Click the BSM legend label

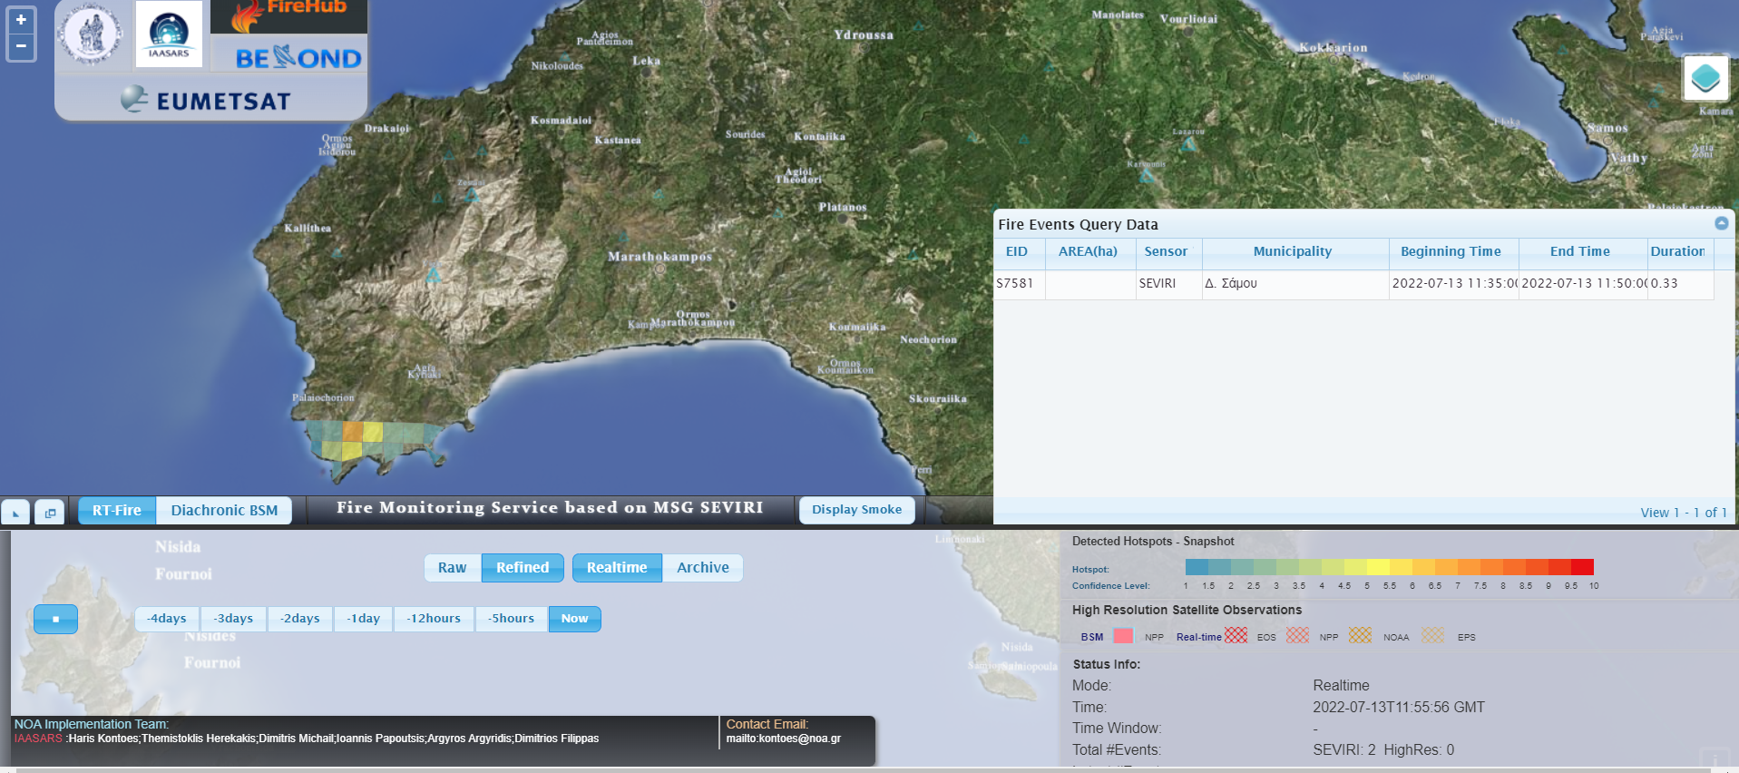pyautogui.click(x=1092, y=637)
